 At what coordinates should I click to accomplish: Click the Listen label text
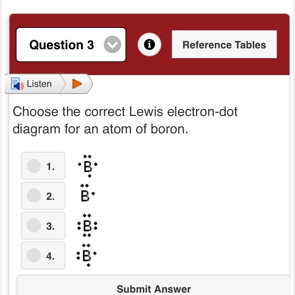click(x=39, y=84)
